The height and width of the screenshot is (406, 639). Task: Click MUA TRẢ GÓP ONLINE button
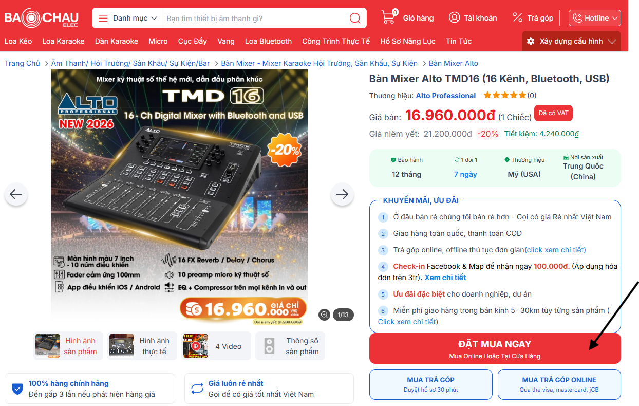(559, 384)
